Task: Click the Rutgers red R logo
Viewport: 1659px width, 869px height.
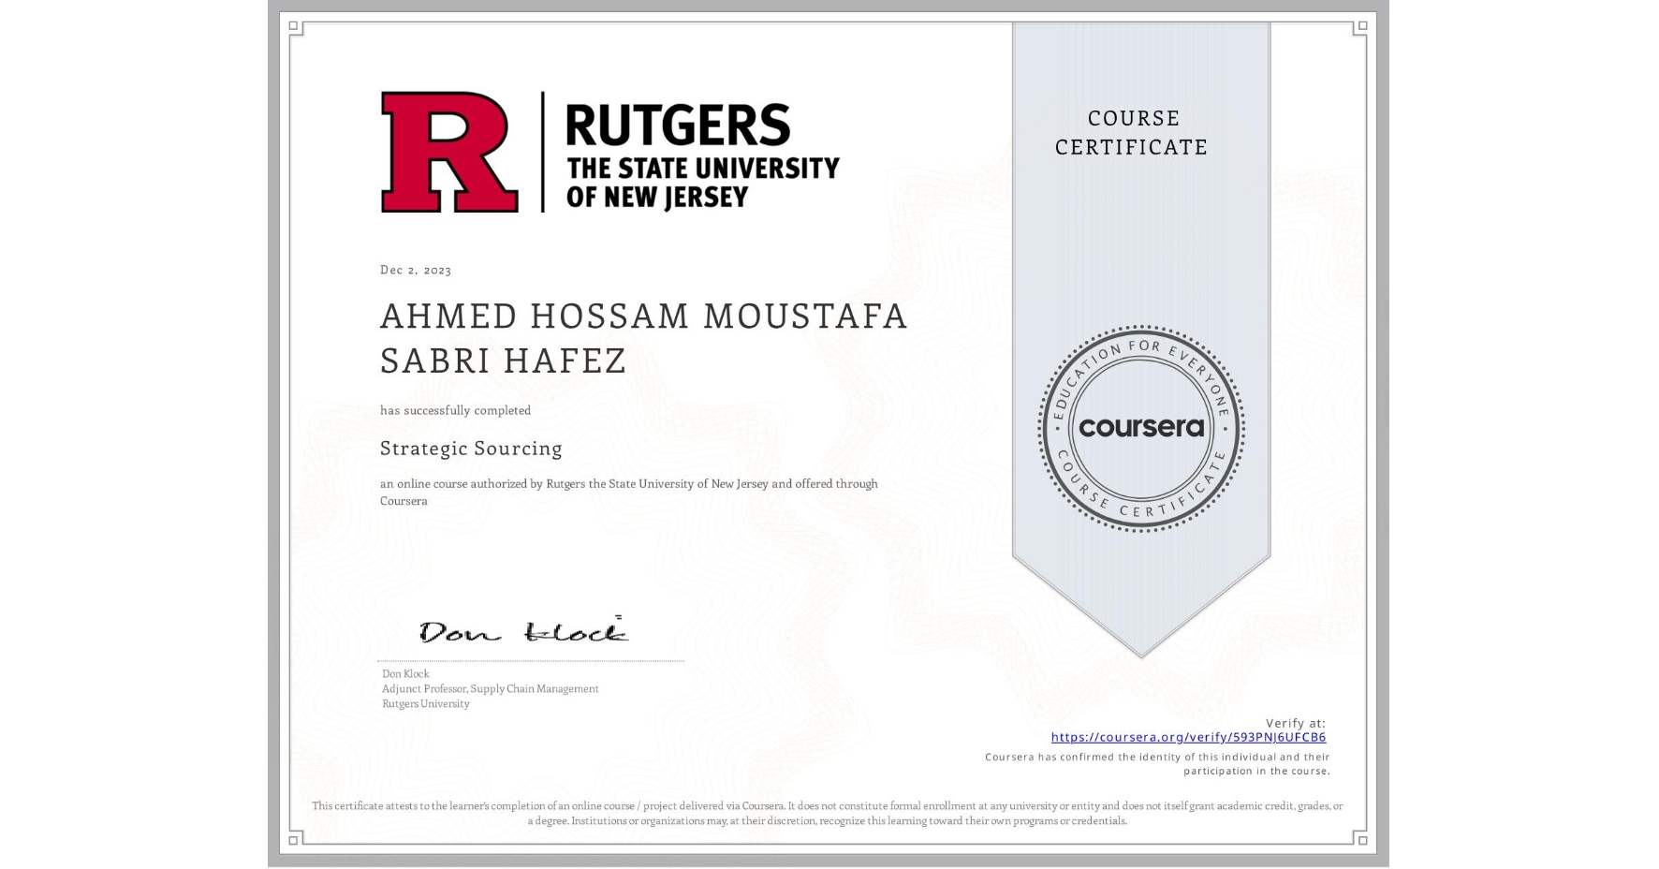Action: tap(448, 152)
